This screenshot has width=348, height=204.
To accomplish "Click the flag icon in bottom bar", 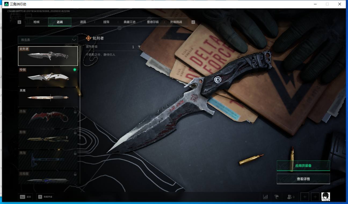I will (277, 197).
